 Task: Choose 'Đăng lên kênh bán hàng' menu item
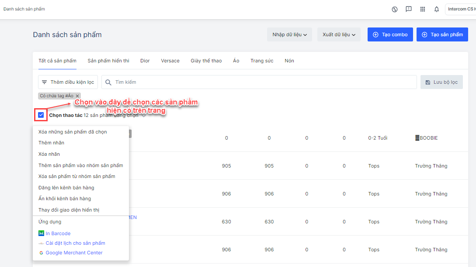tap(66, 188)
